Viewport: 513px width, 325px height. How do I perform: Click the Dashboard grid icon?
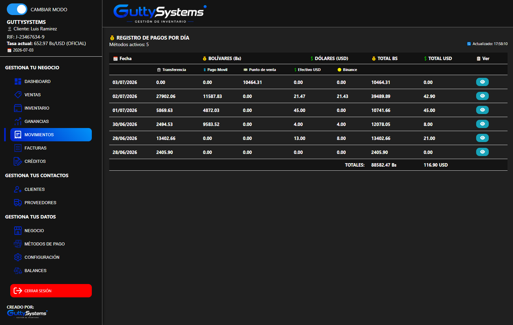click(18, 81)
